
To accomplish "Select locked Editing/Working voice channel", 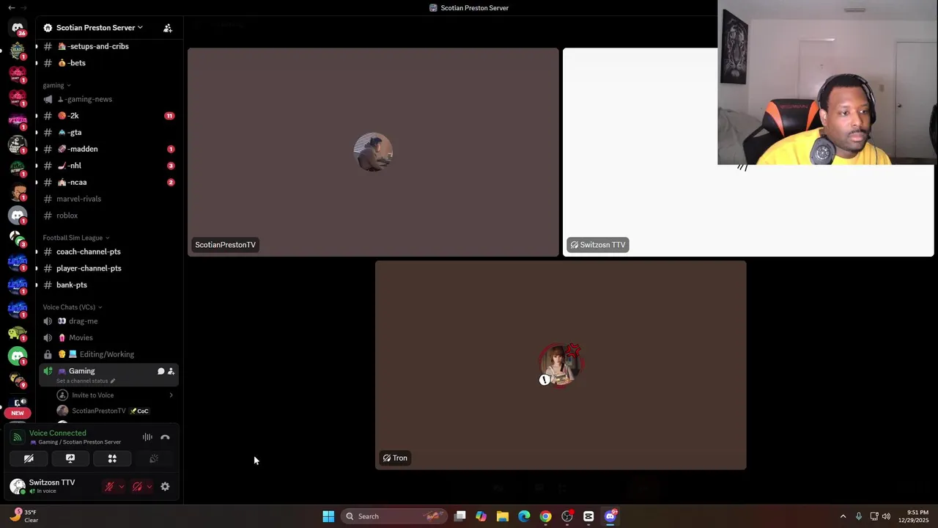I will (x=108, y=354).
